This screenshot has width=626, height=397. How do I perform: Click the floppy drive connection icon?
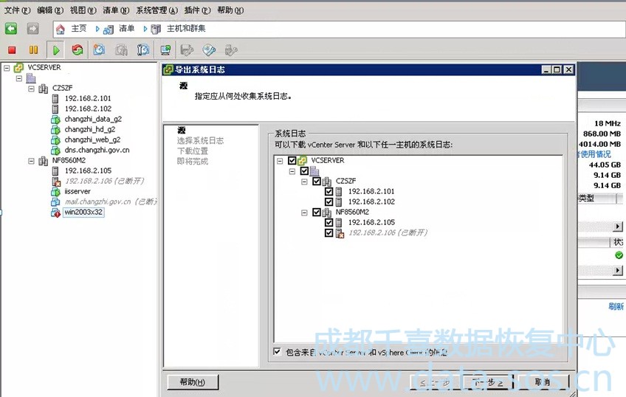tap(187, 50)
